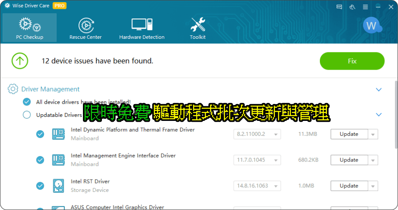Click the All device drivers installed check
Viewport: 398px width, 210px height.
pos(26,102)
